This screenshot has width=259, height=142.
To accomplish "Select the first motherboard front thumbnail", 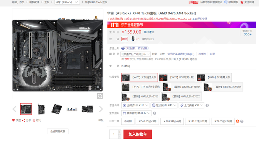I will (26, 109).
